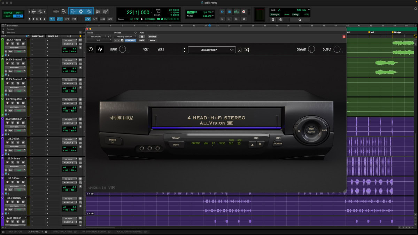Mute the 23.FX Phone track

(23, 44)
